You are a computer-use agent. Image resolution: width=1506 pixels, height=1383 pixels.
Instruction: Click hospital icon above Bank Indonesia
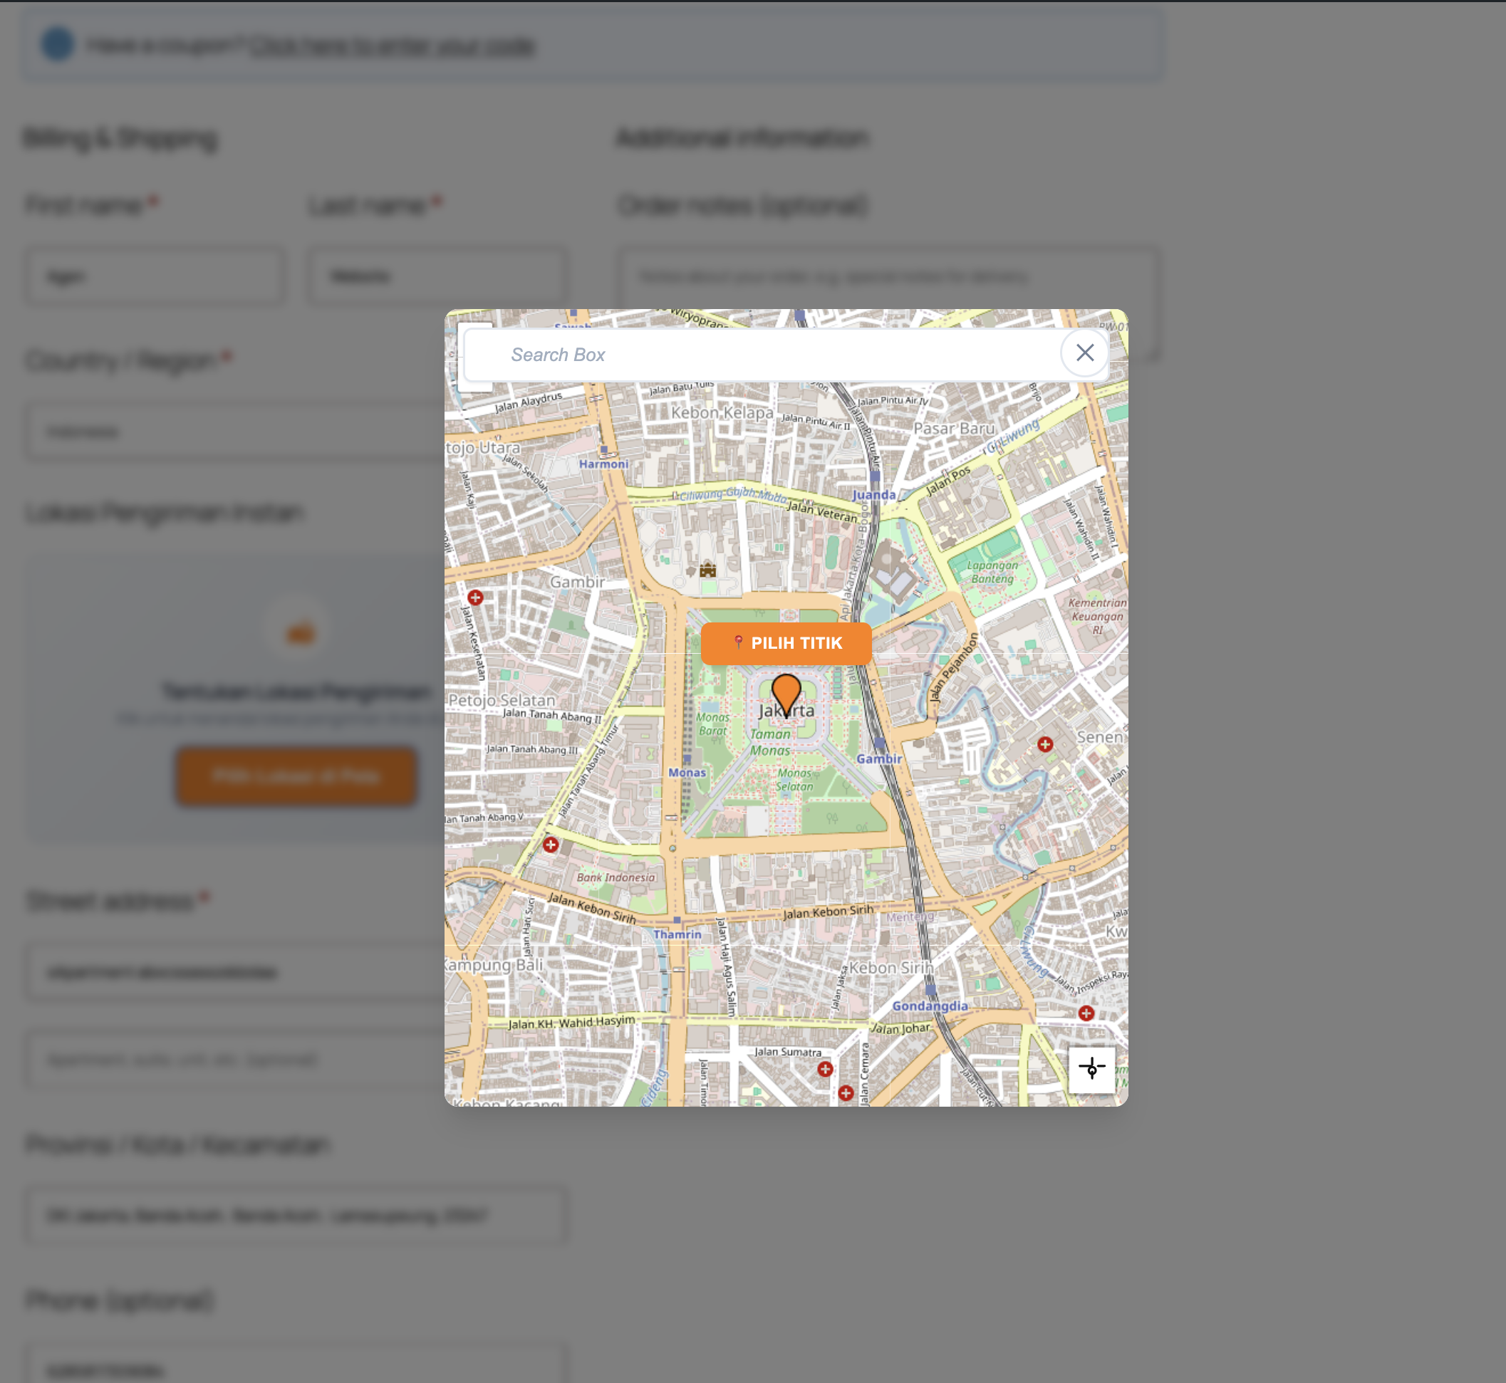[x=551, y=845]
